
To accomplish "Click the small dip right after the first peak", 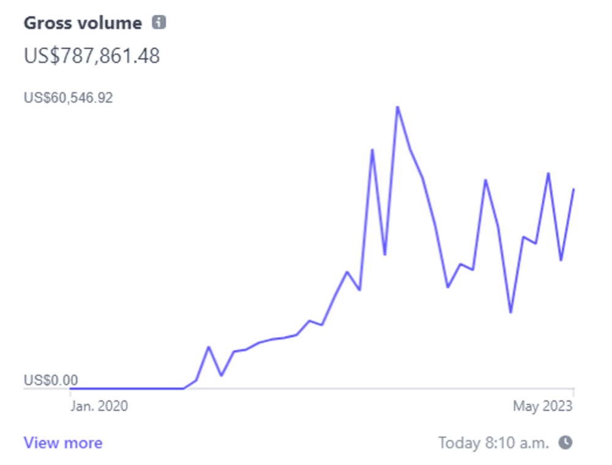I will pos(221,375).
